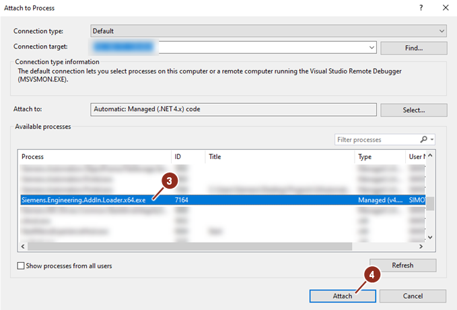Open the Connection type dropdown

pos(269,31)
